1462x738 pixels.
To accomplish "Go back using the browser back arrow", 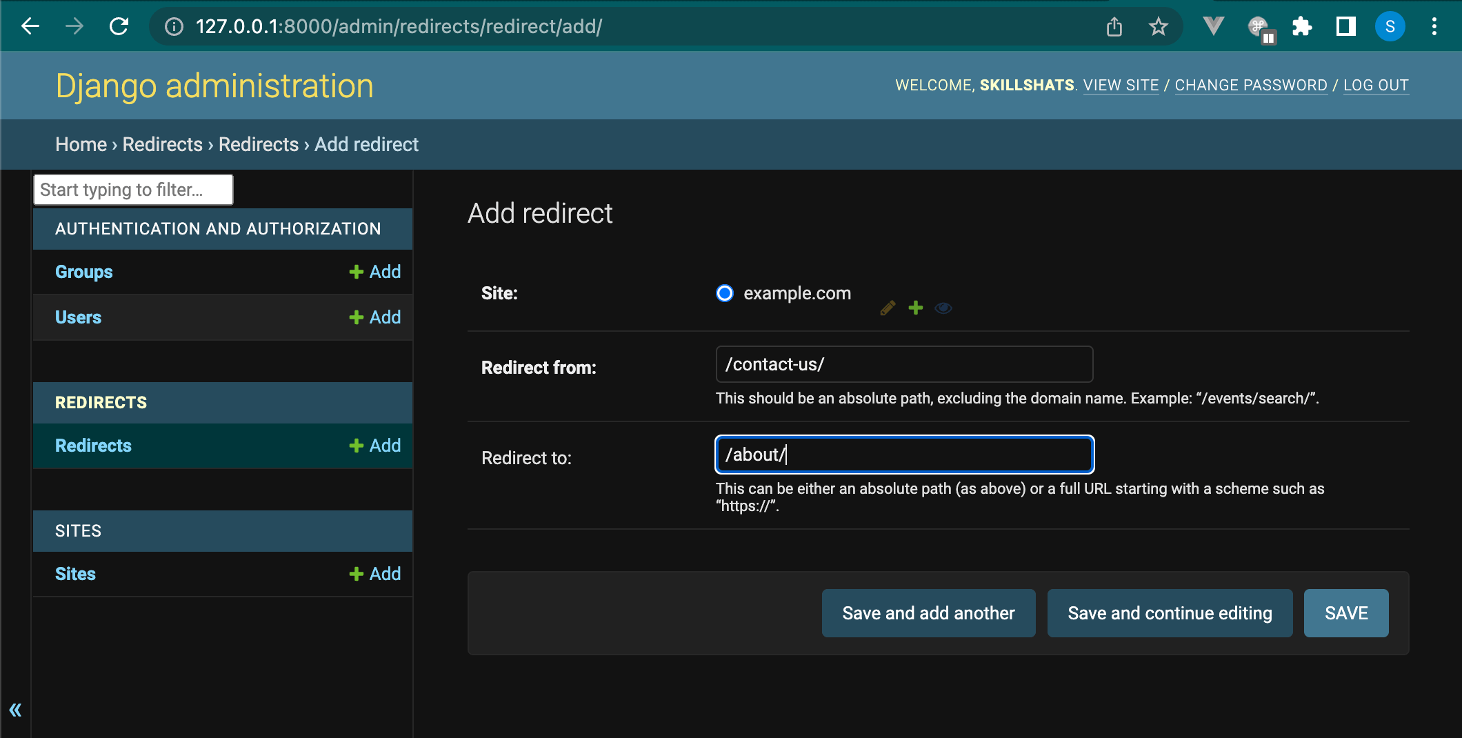I will coord(30,27).
